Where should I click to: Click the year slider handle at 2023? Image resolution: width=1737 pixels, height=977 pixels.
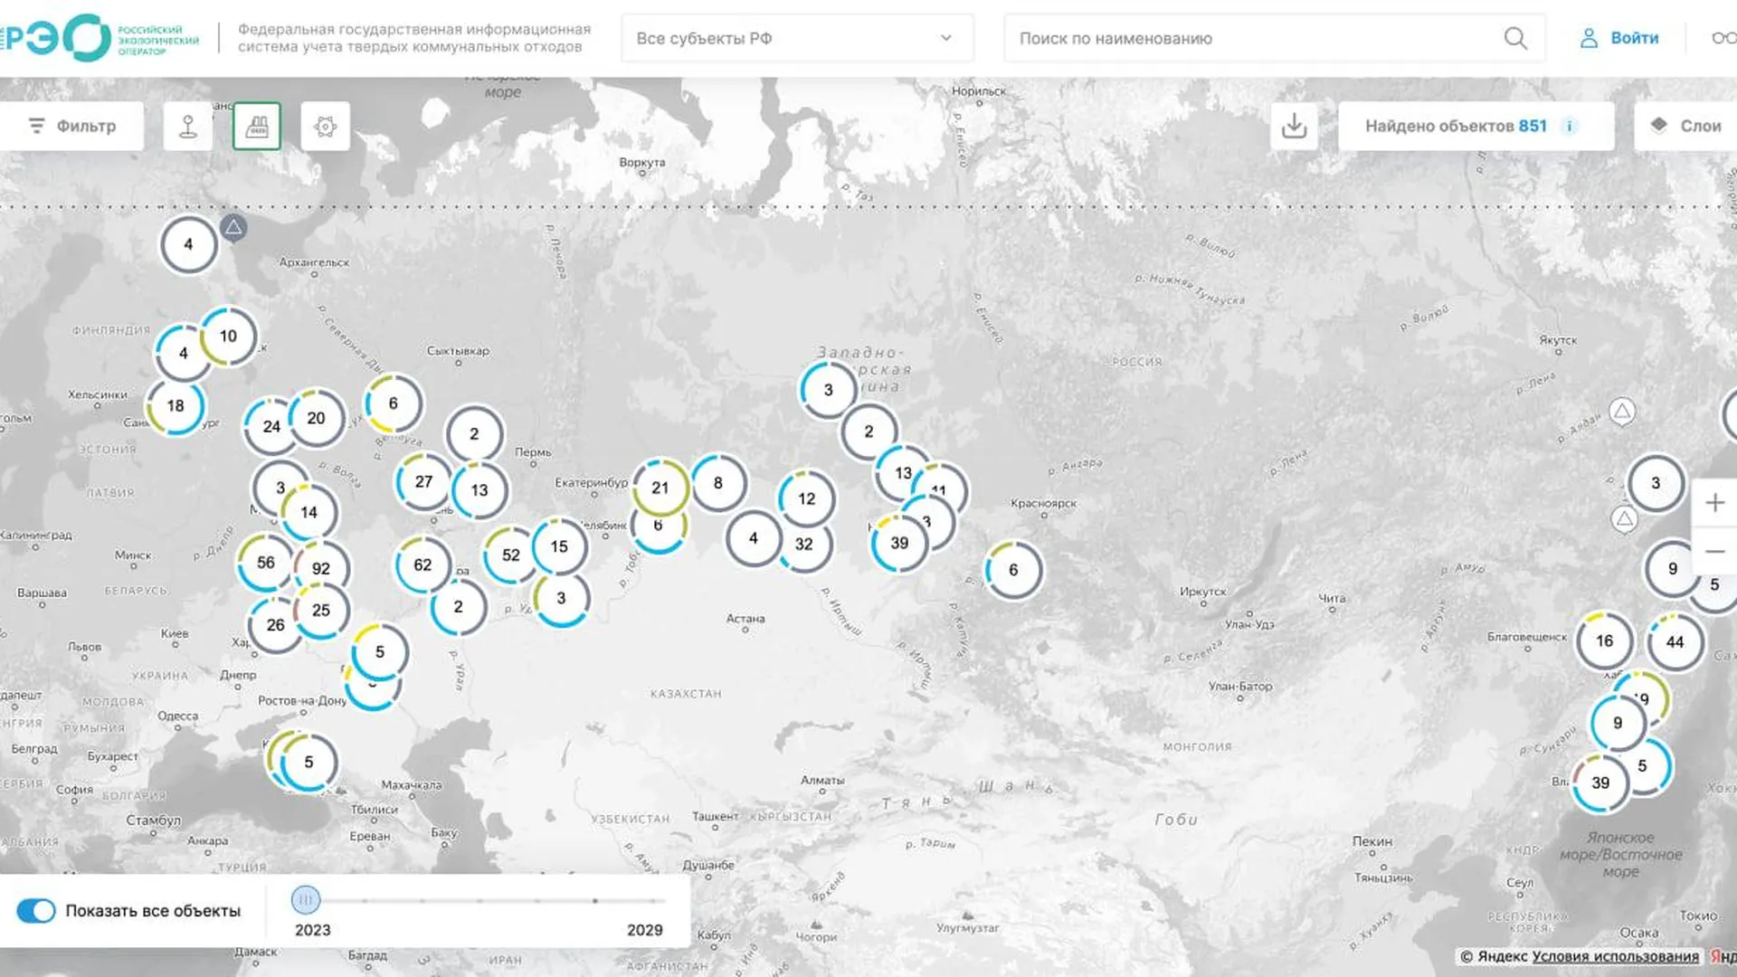pyautogui.click(x=306, y=899)
